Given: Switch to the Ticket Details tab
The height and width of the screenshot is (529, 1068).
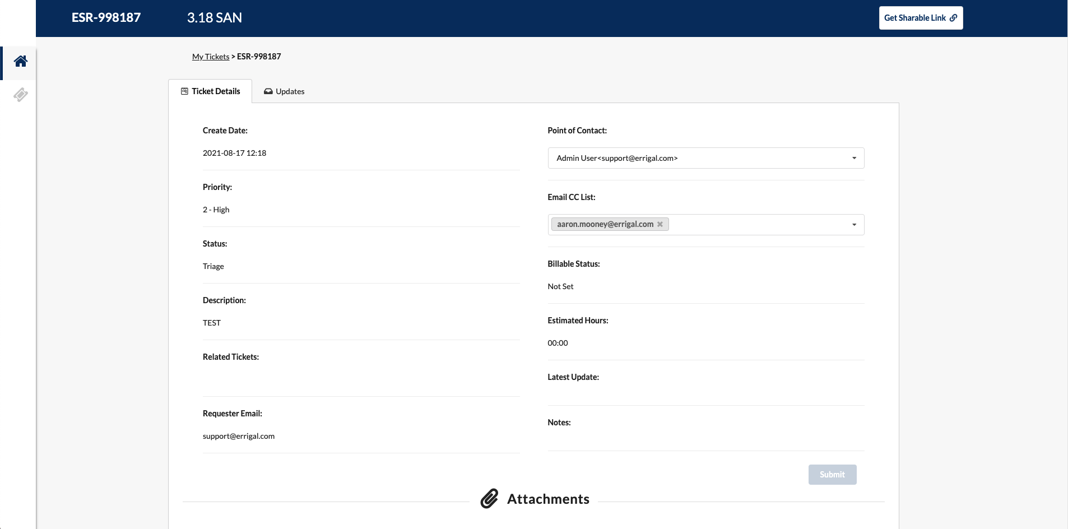Looking at the screenshot, I should coord(210,91).
